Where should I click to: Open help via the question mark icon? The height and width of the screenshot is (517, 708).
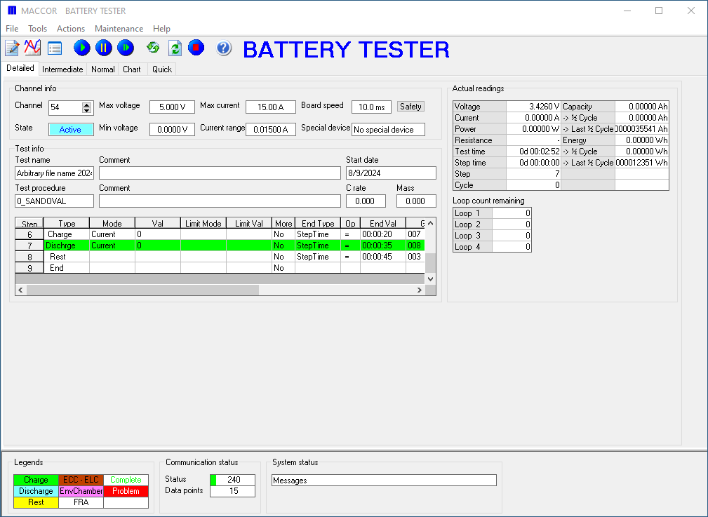click(224, 48)
